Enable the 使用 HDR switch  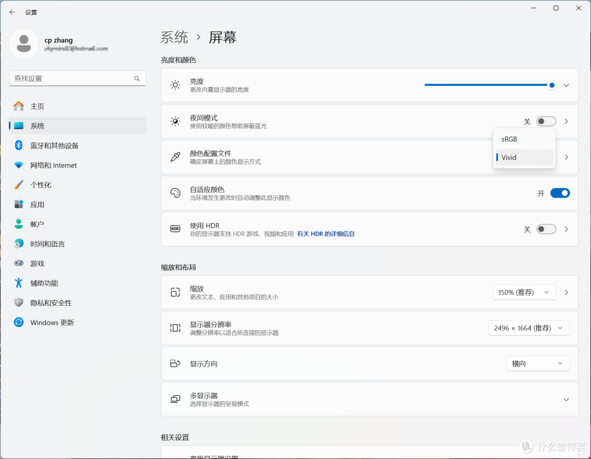[546, 229]
